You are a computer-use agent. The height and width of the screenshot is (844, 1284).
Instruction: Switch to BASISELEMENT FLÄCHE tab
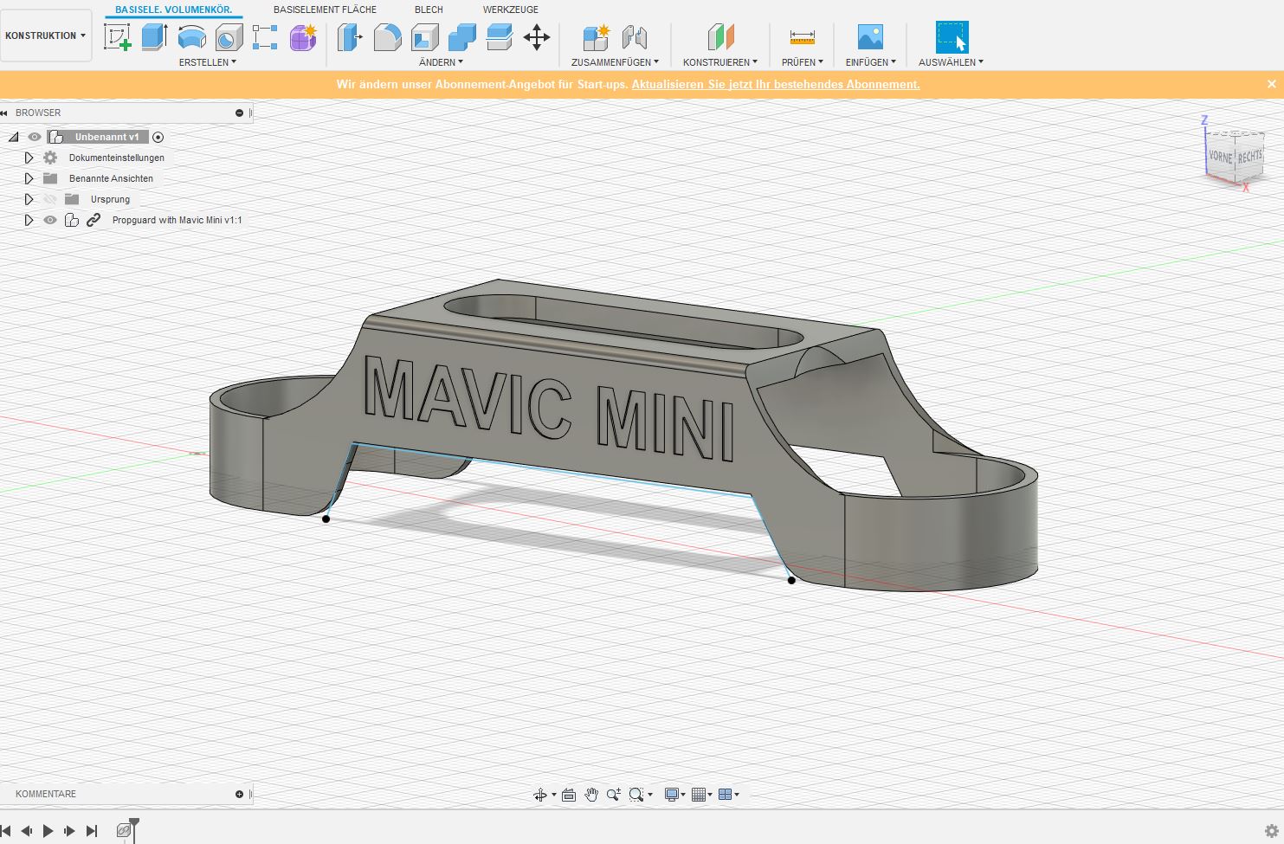pos(325,10)
